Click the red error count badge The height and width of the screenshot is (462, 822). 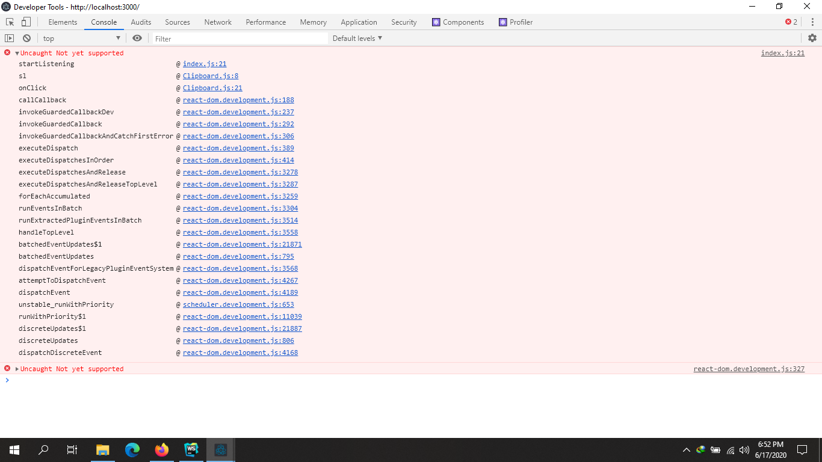[x=791, y=22]
